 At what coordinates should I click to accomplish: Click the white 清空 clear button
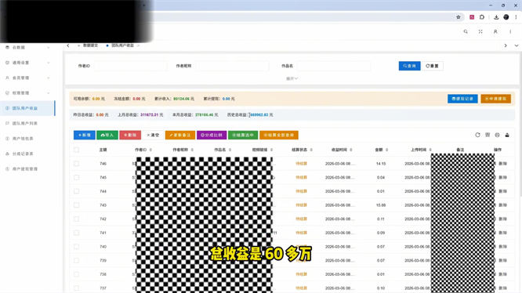click(x=153, y=135)
